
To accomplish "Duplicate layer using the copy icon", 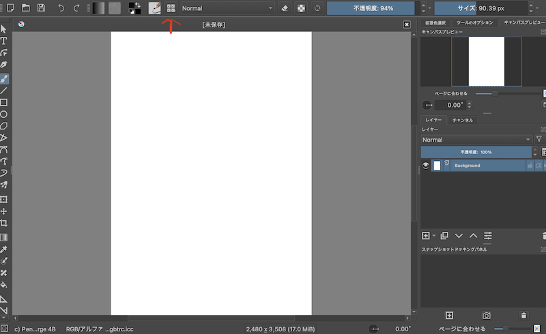I will [444, 236].
